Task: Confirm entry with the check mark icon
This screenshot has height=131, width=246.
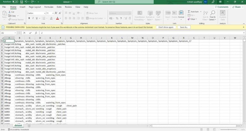Action: point(30,33)
